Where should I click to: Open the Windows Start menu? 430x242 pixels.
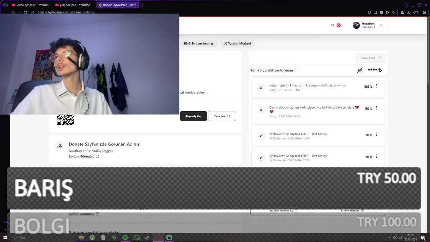[5, 238]
